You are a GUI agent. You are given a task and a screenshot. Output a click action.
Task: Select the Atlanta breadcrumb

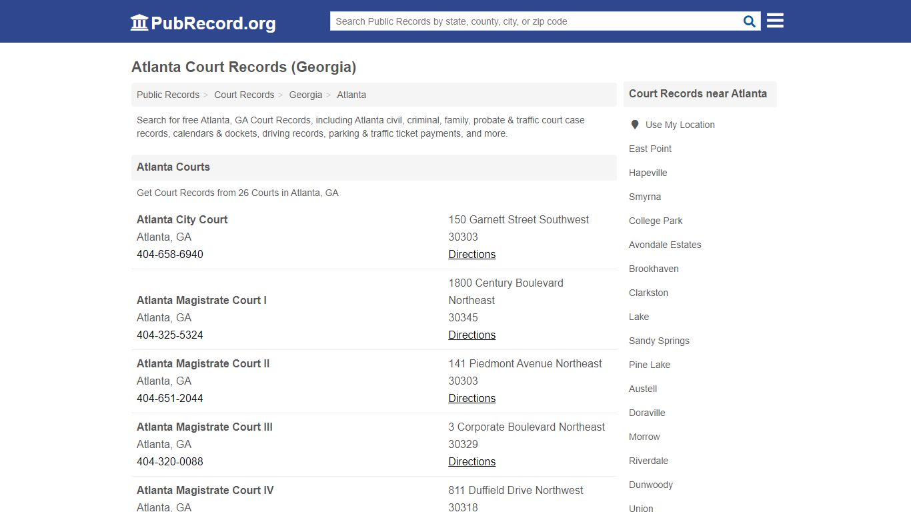tap(351, 95)
